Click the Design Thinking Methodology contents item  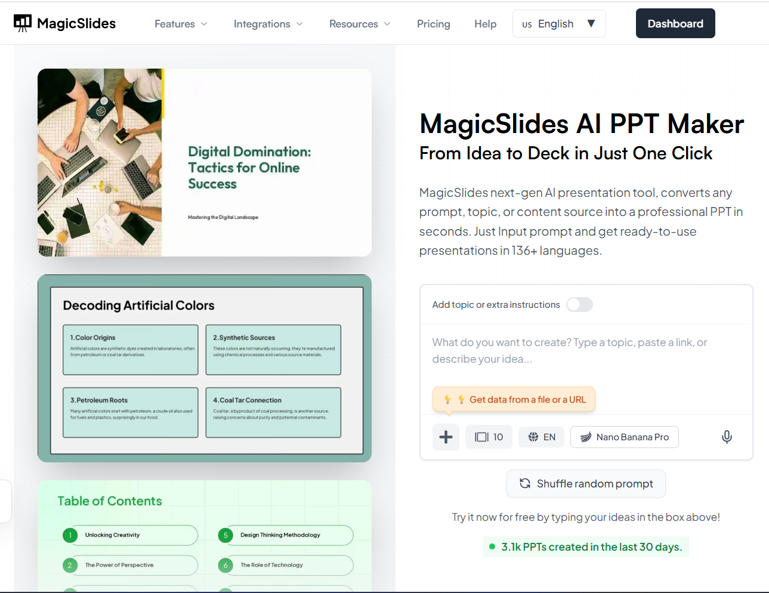pos(285,535)
